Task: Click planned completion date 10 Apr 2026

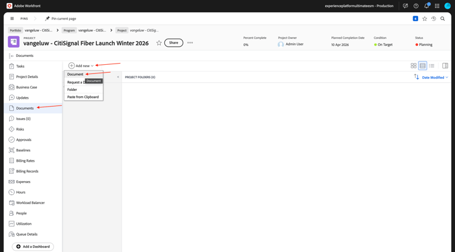Action: [340, 45]
